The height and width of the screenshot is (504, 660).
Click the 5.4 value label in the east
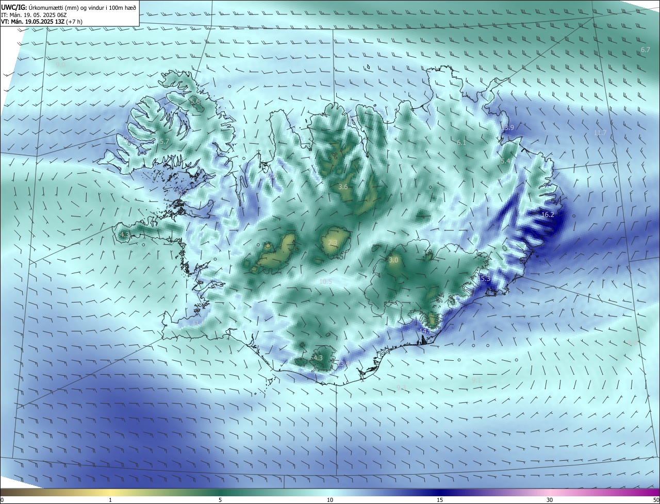pos(506,161)
